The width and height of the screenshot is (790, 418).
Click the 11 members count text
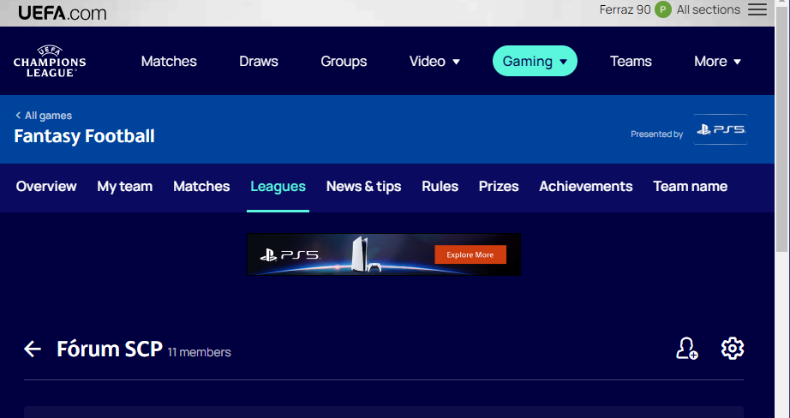(x=199, y=352)
